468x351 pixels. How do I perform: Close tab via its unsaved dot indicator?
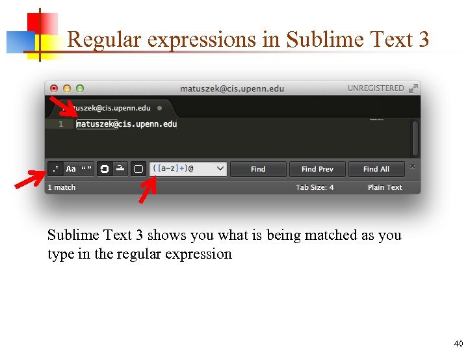[x=160, y=108]
